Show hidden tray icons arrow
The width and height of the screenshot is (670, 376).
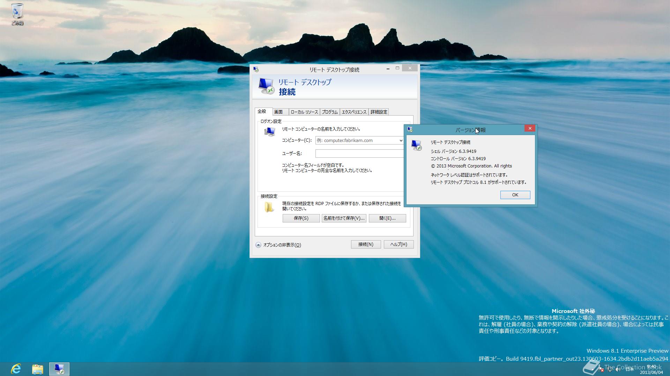click(593, 369)
